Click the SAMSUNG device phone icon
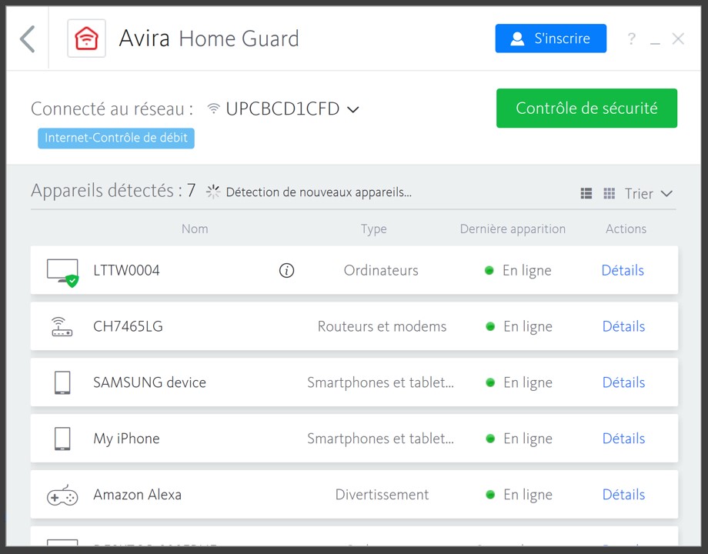The height and width of the screenshot is (554, 708). 62,382
